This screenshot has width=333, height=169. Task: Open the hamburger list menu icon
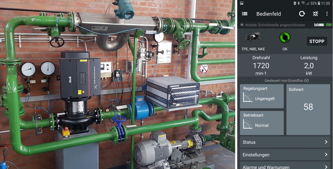point(245,14)
